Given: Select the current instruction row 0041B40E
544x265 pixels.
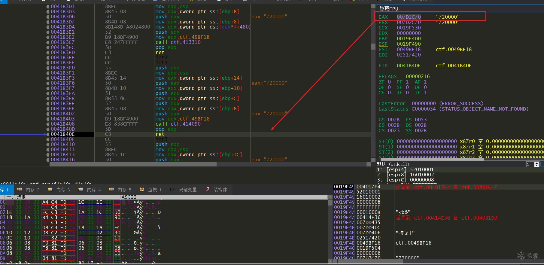Looking at the screenshot, I should pos(210,134).
